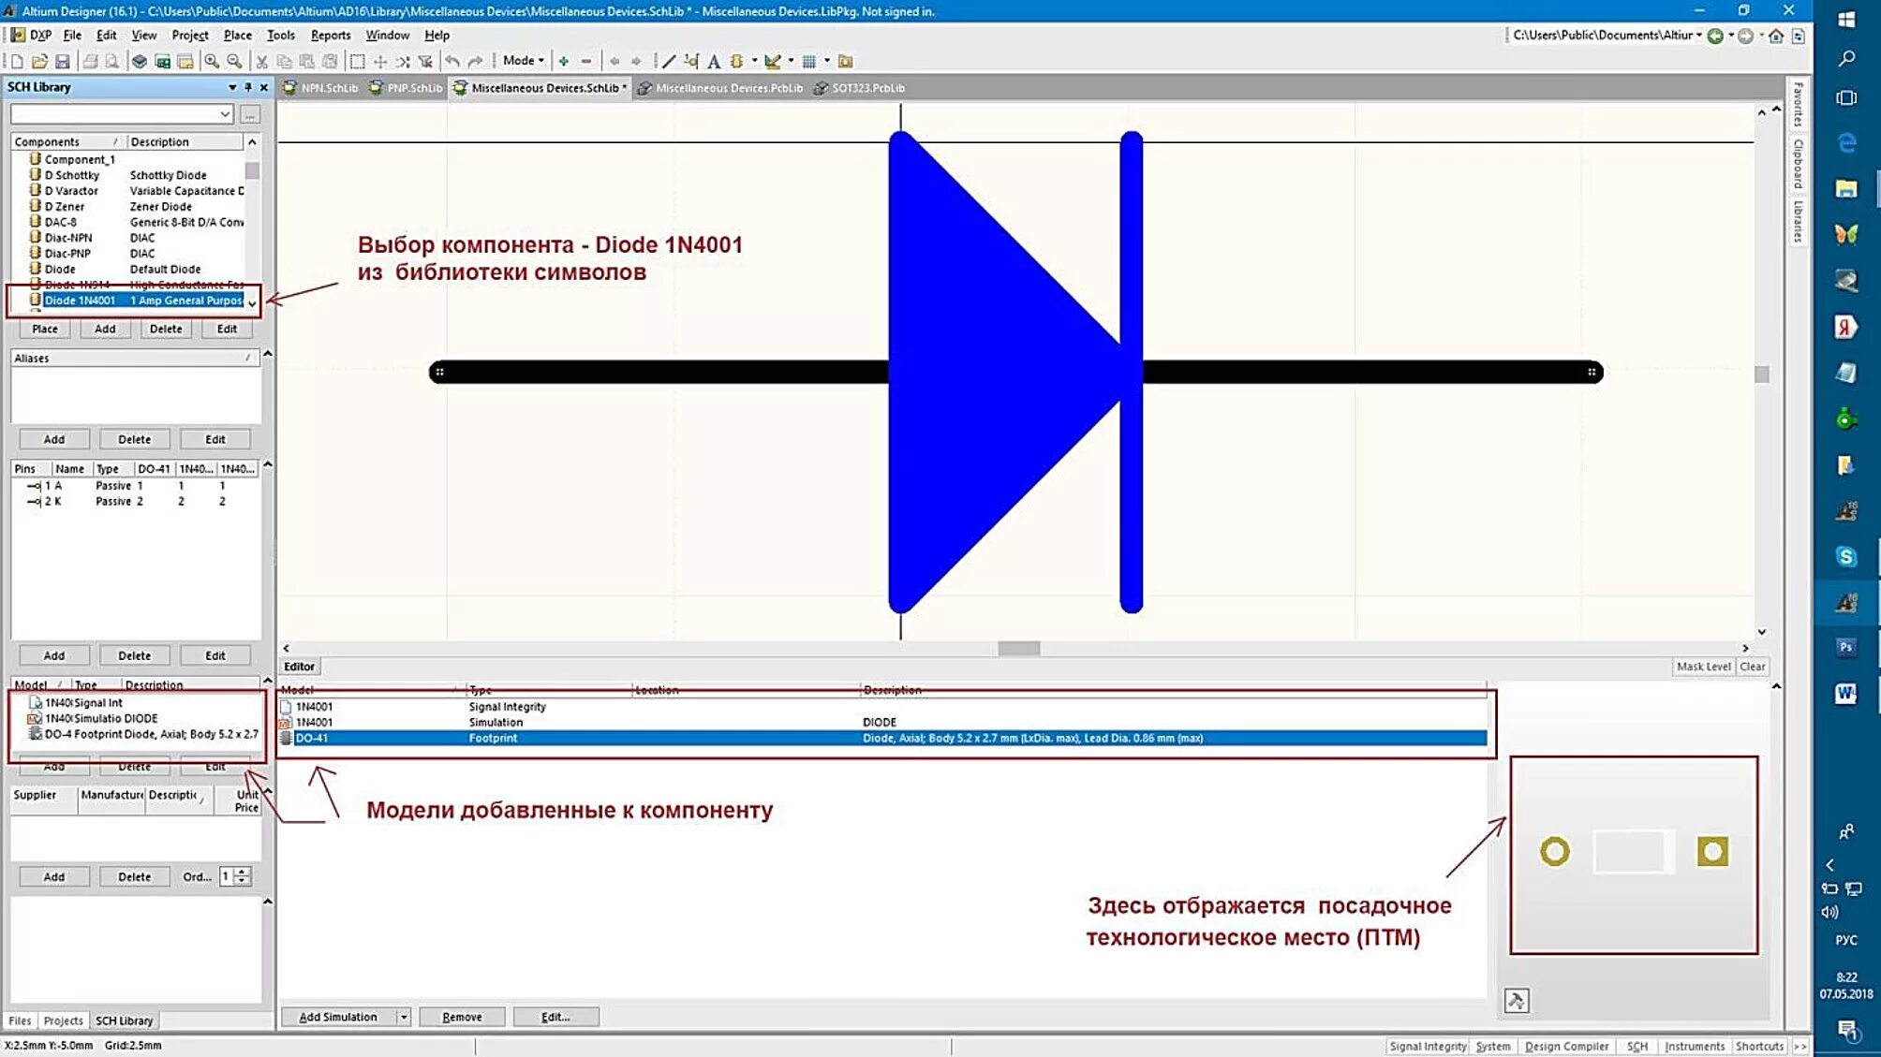Click the Clear button by Mask Level
Screen dimensions: 1881x1057
tap(1752, 667)
